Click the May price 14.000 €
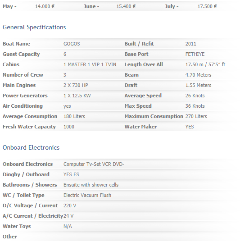The height and width of the screenshot is (242, 240). click(x=45, y=6)
